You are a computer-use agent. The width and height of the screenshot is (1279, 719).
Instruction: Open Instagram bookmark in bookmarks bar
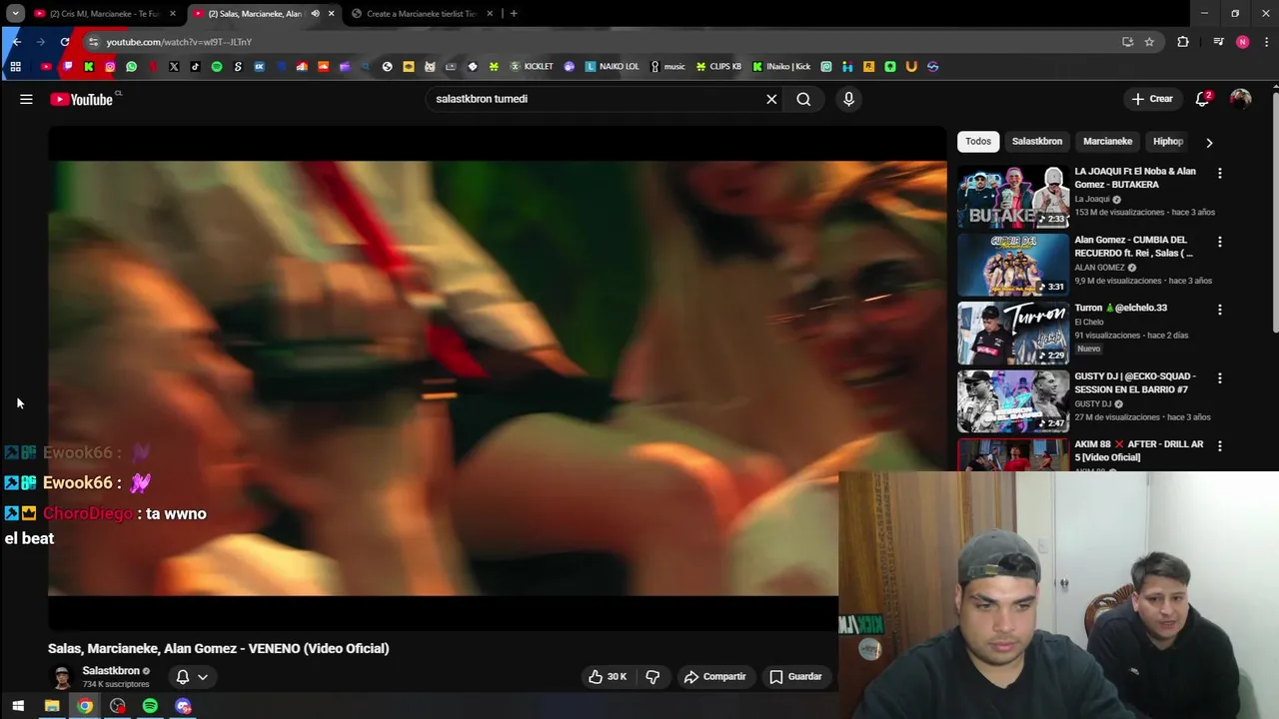pos(110,67)
